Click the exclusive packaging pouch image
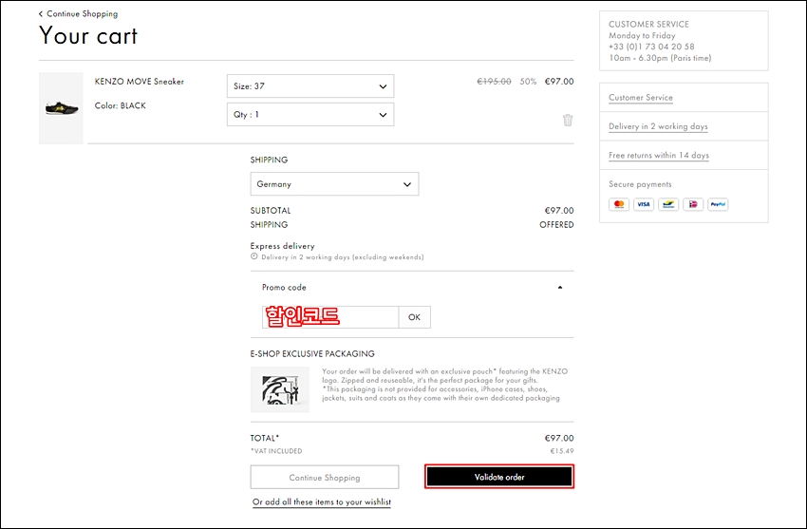The width and height of the screenshot is (807, 529). coord(280,389)
